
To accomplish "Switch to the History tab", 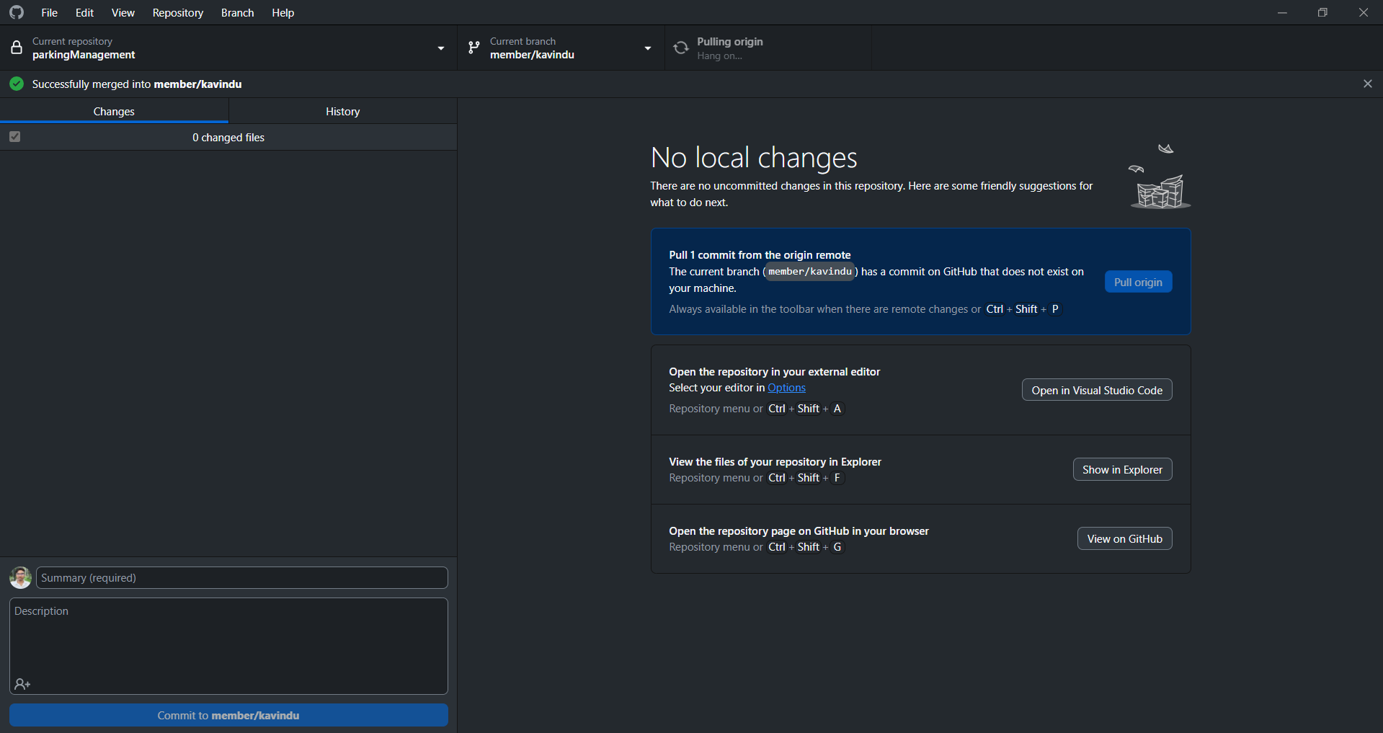I will tap(342, 111).
